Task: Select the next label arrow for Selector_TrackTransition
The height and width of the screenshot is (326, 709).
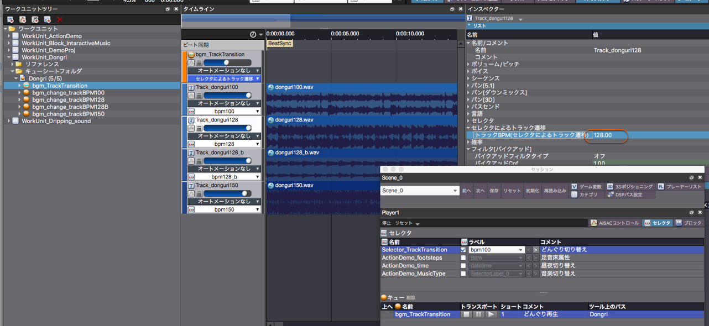Action: coord(535,250)
